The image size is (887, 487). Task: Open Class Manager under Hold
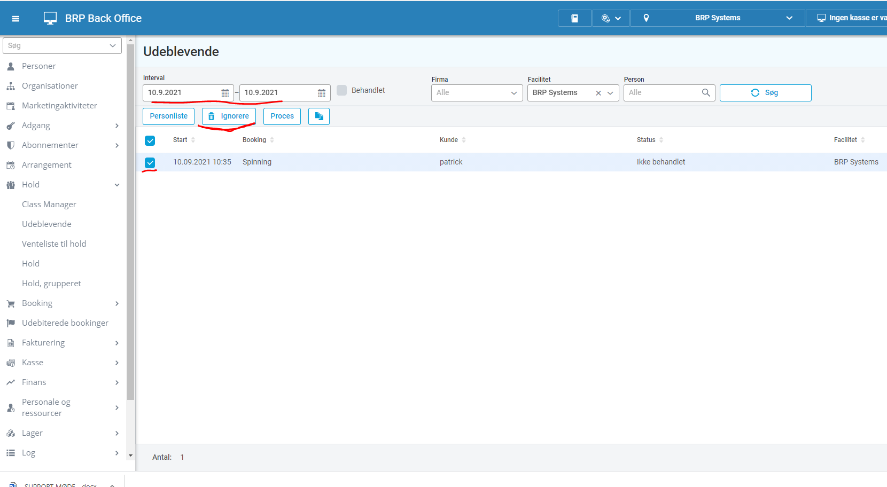pos(49,205)
